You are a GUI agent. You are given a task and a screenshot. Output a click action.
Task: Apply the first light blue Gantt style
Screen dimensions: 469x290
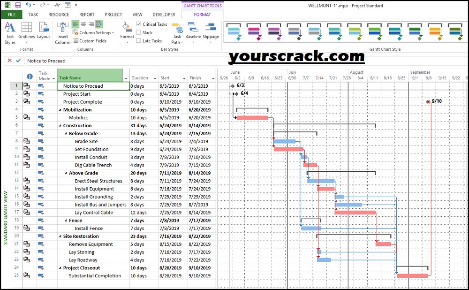point(234,32)
